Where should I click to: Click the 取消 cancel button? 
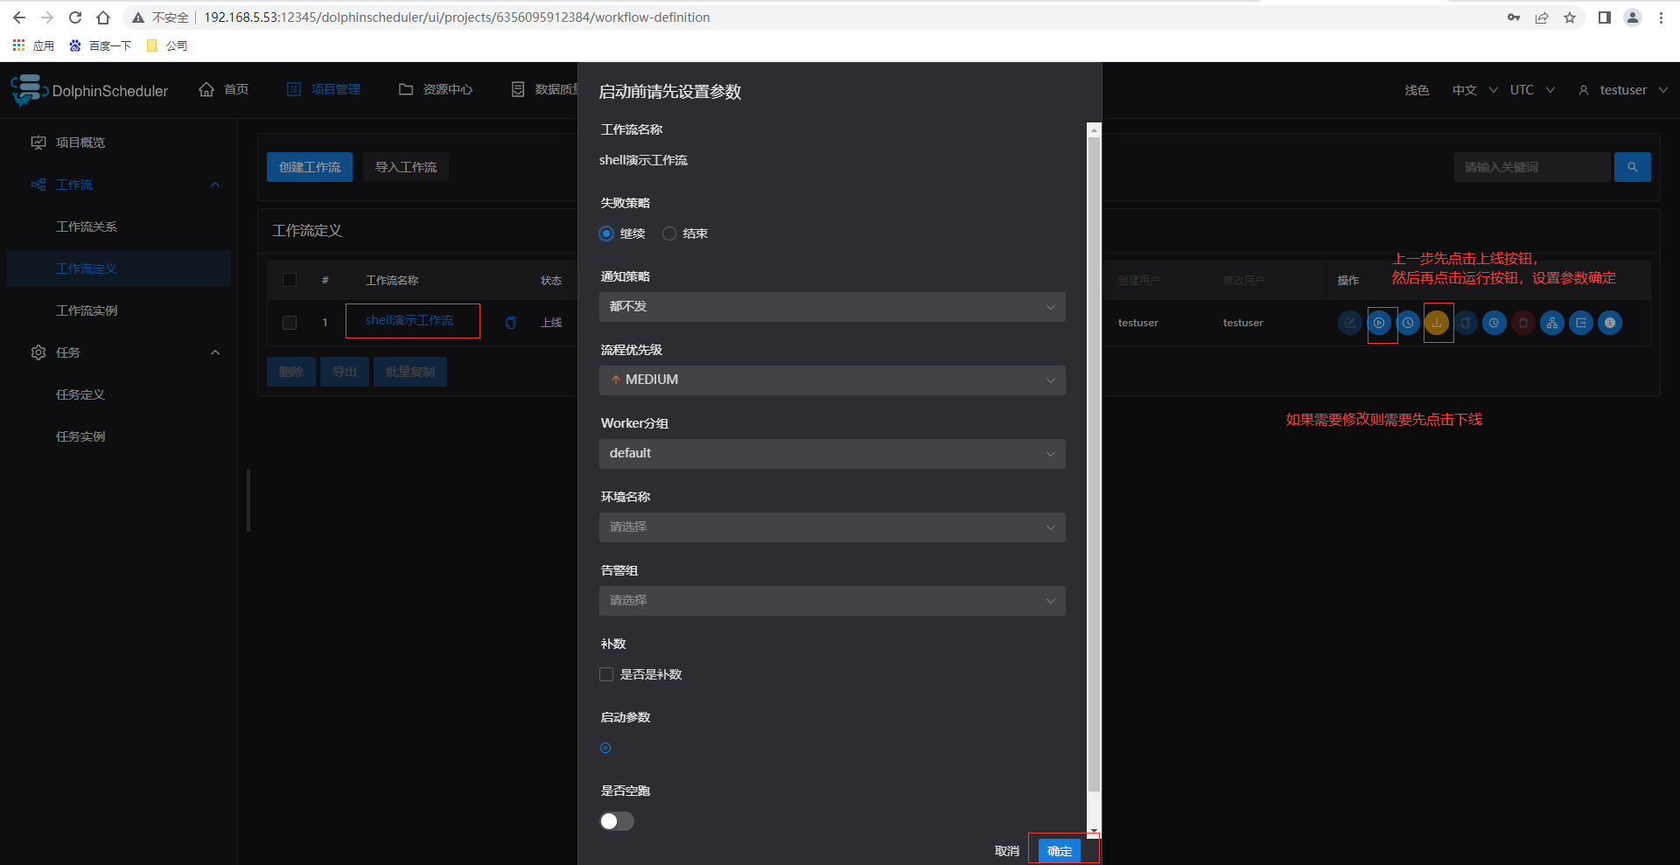pos(1007,851)
